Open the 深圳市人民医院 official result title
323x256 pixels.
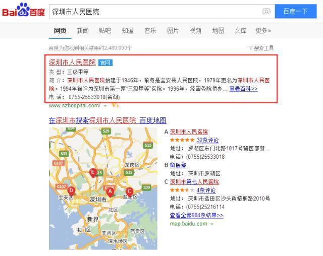point(72,62)
